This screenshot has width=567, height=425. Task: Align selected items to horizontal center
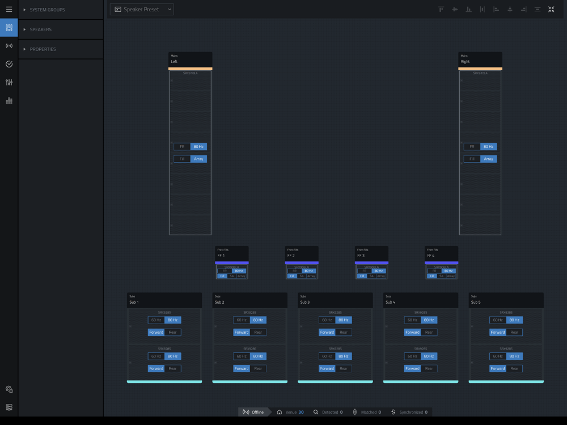pyautogui.click(x=510, y=10)
